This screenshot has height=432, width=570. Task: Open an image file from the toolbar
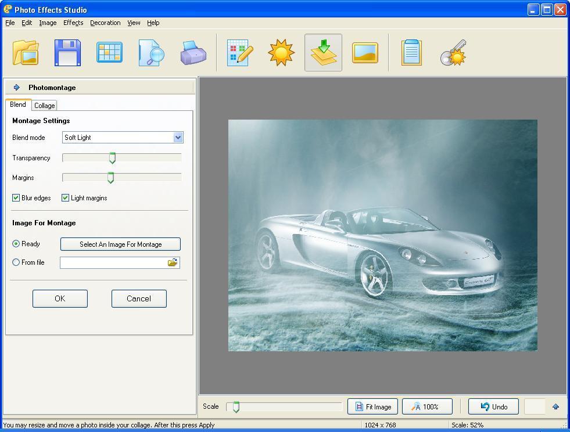pyautogui.click(x=24, y=52)
